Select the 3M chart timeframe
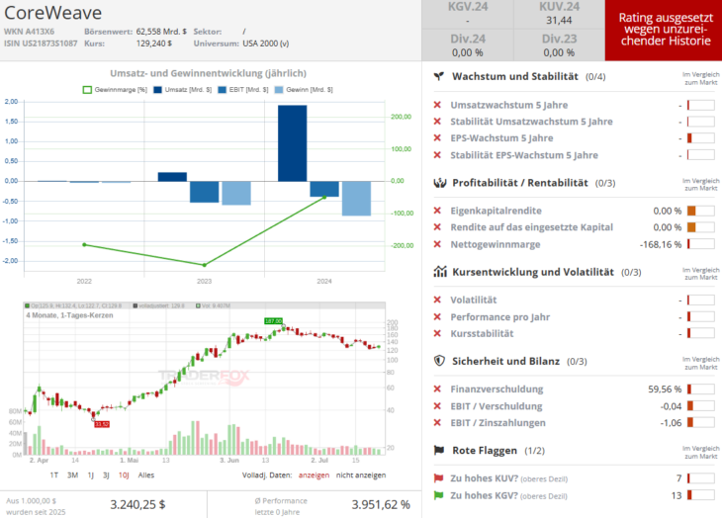The image size is (722, 518). coord(73,475)
